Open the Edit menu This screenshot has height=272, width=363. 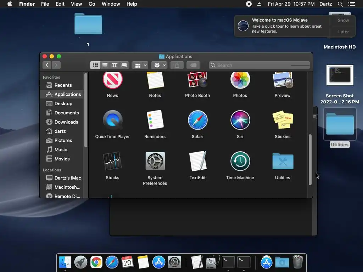[60, 4]
